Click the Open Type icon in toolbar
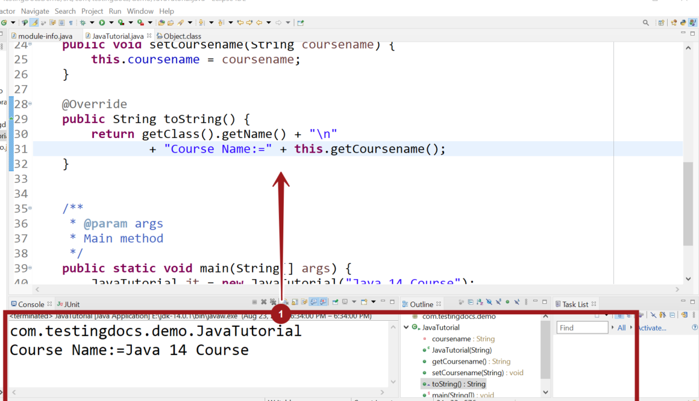The height and width of the screenshot is (401, 699). point(161,23)
